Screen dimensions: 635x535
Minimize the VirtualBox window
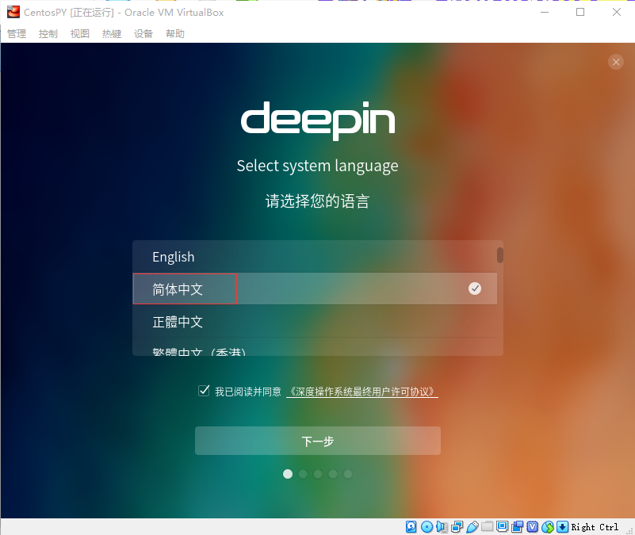545,12
